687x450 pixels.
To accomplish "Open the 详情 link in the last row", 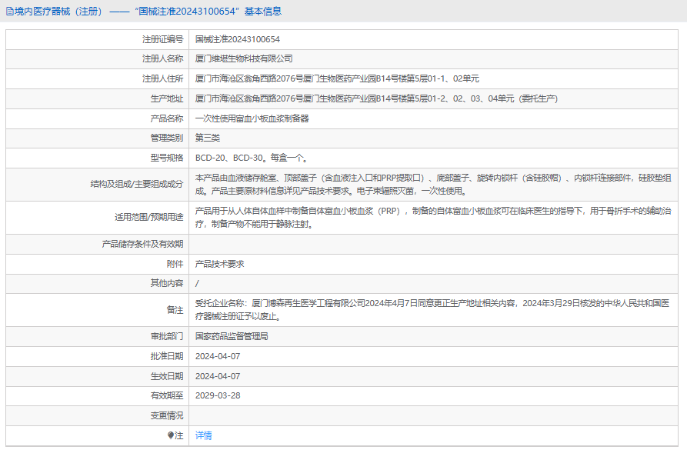I will click(203, 435).
